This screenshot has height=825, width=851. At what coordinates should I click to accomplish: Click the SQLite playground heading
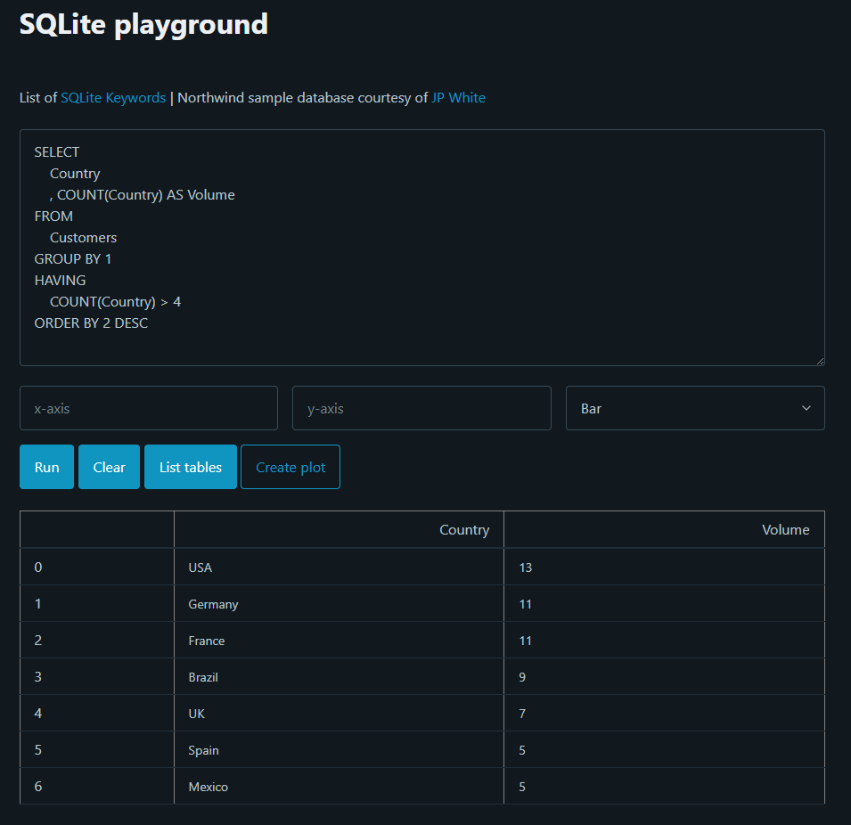coord(143,24)
